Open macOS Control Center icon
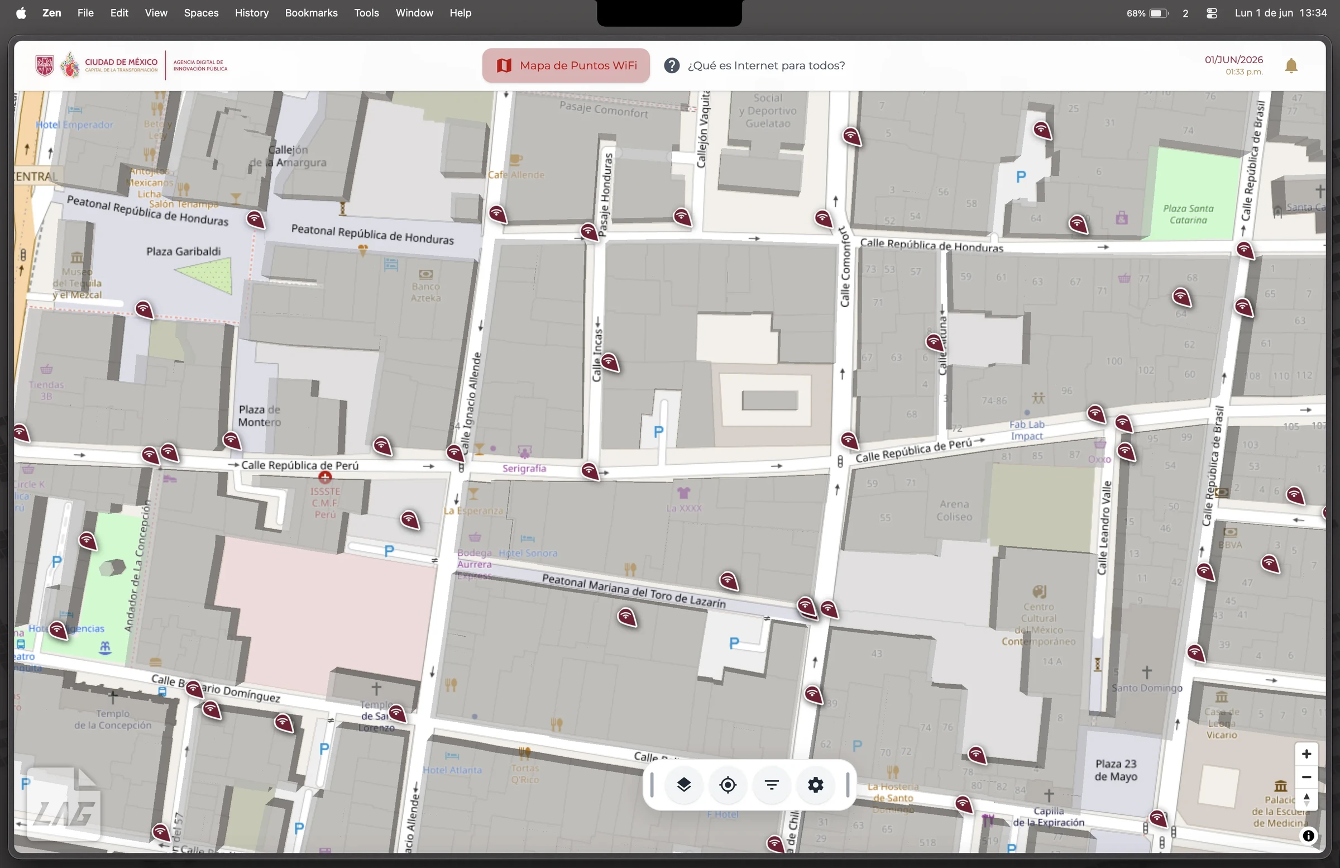 1212,13
